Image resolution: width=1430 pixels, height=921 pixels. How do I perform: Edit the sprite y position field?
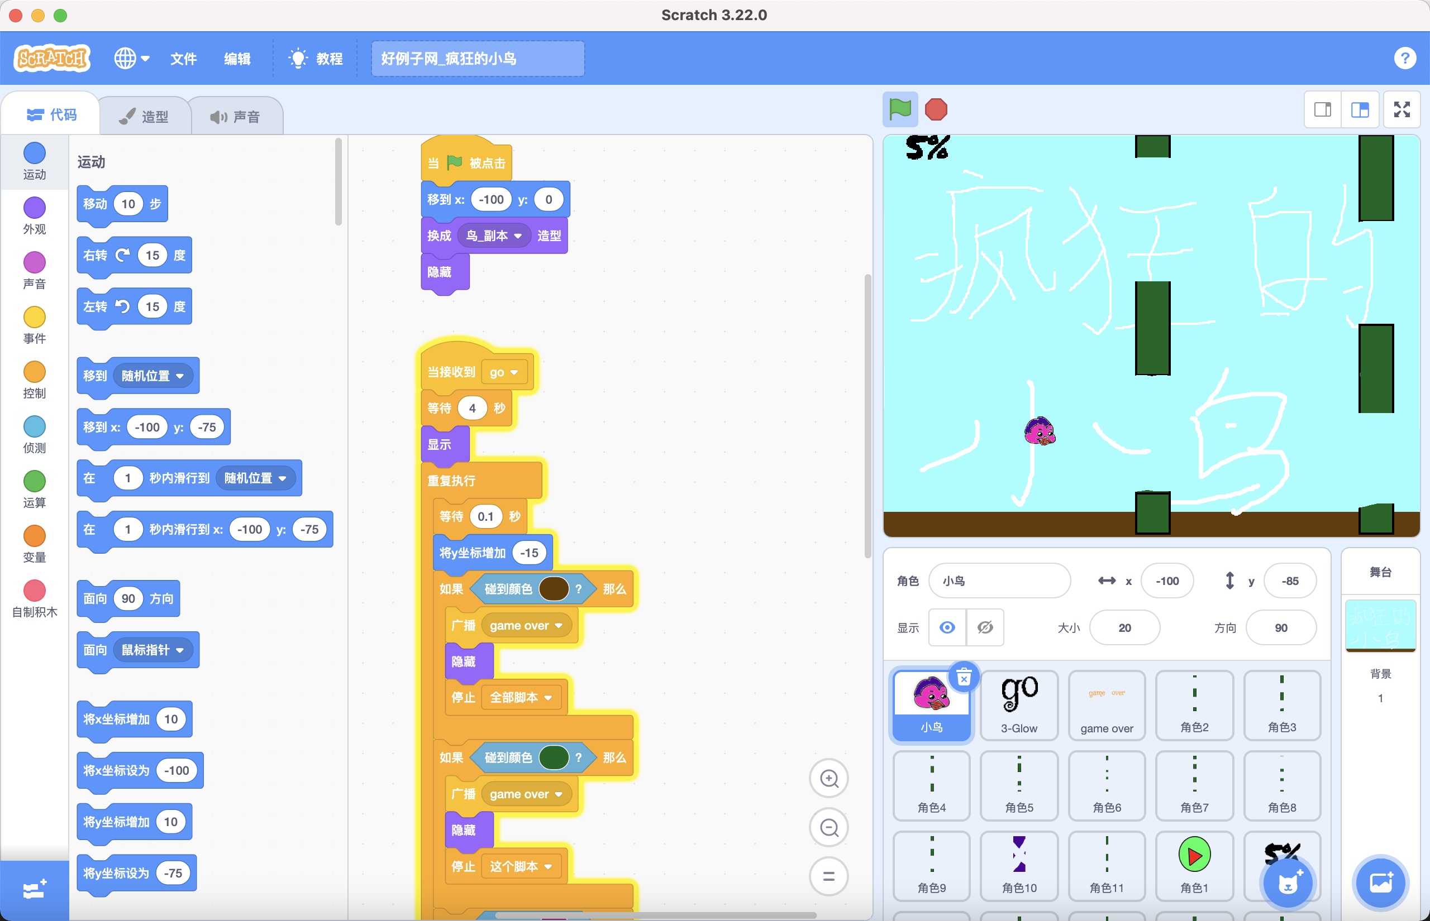(x=1289, y=580)
